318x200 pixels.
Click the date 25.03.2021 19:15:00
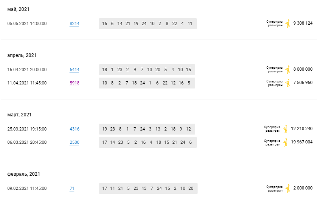coord(27,129)
